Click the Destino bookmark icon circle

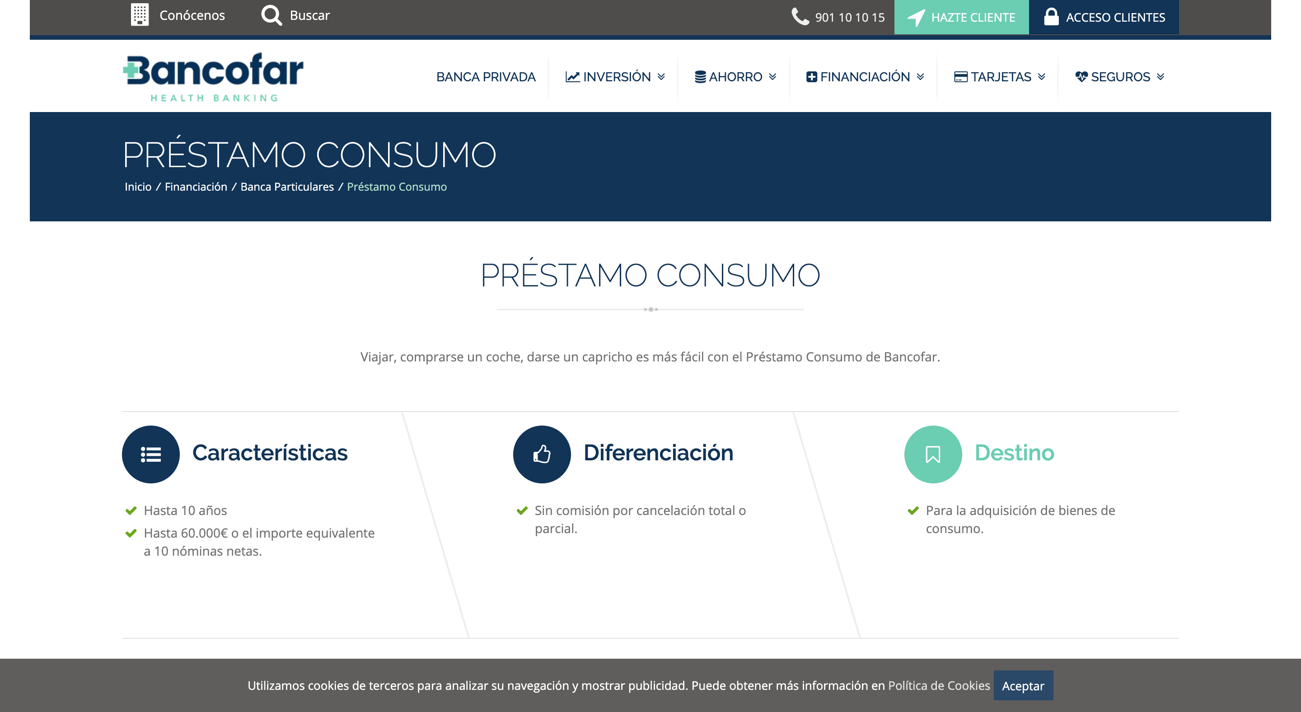[x=933, y=454]
